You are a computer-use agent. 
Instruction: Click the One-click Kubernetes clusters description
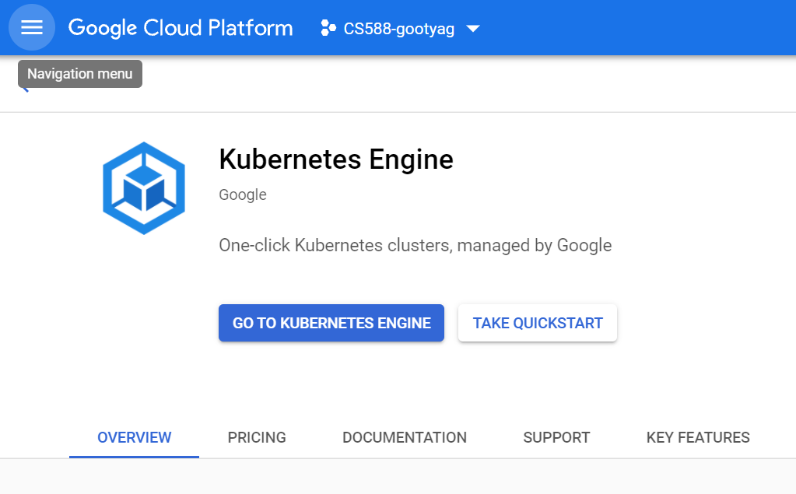tap(416, 245)
